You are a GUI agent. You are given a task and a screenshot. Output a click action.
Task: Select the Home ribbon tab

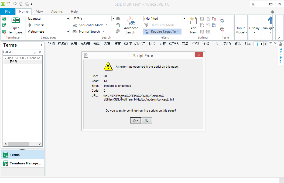coord(23,12)
